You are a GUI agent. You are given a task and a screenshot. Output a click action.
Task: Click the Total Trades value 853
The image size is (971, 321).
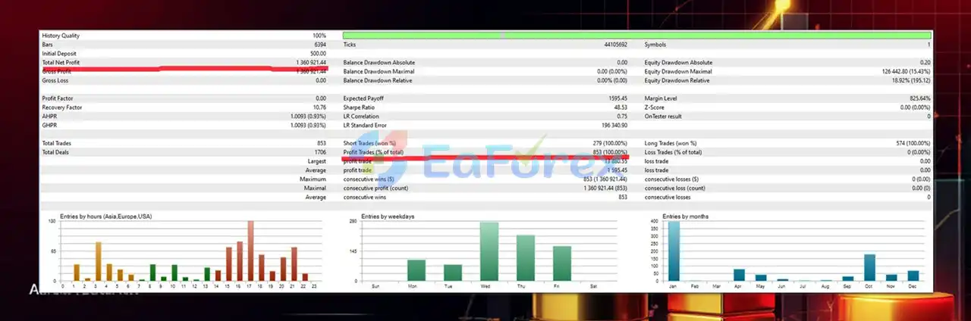click(321, 143)
